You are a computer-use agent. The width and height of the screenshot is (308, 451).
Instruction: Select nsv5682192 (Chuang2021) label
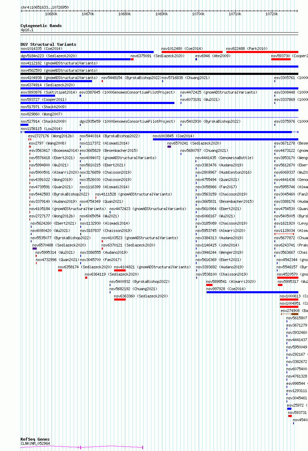coord(133,289)
